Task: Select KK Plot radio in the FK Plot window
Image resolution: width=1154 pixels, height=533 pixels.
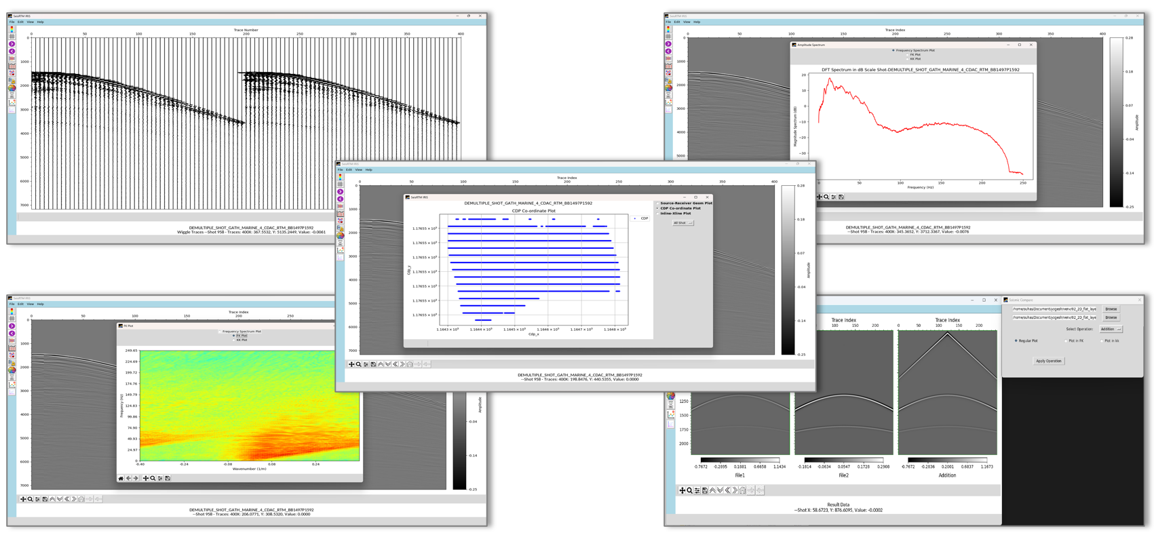Action: (x=240, y=340)
